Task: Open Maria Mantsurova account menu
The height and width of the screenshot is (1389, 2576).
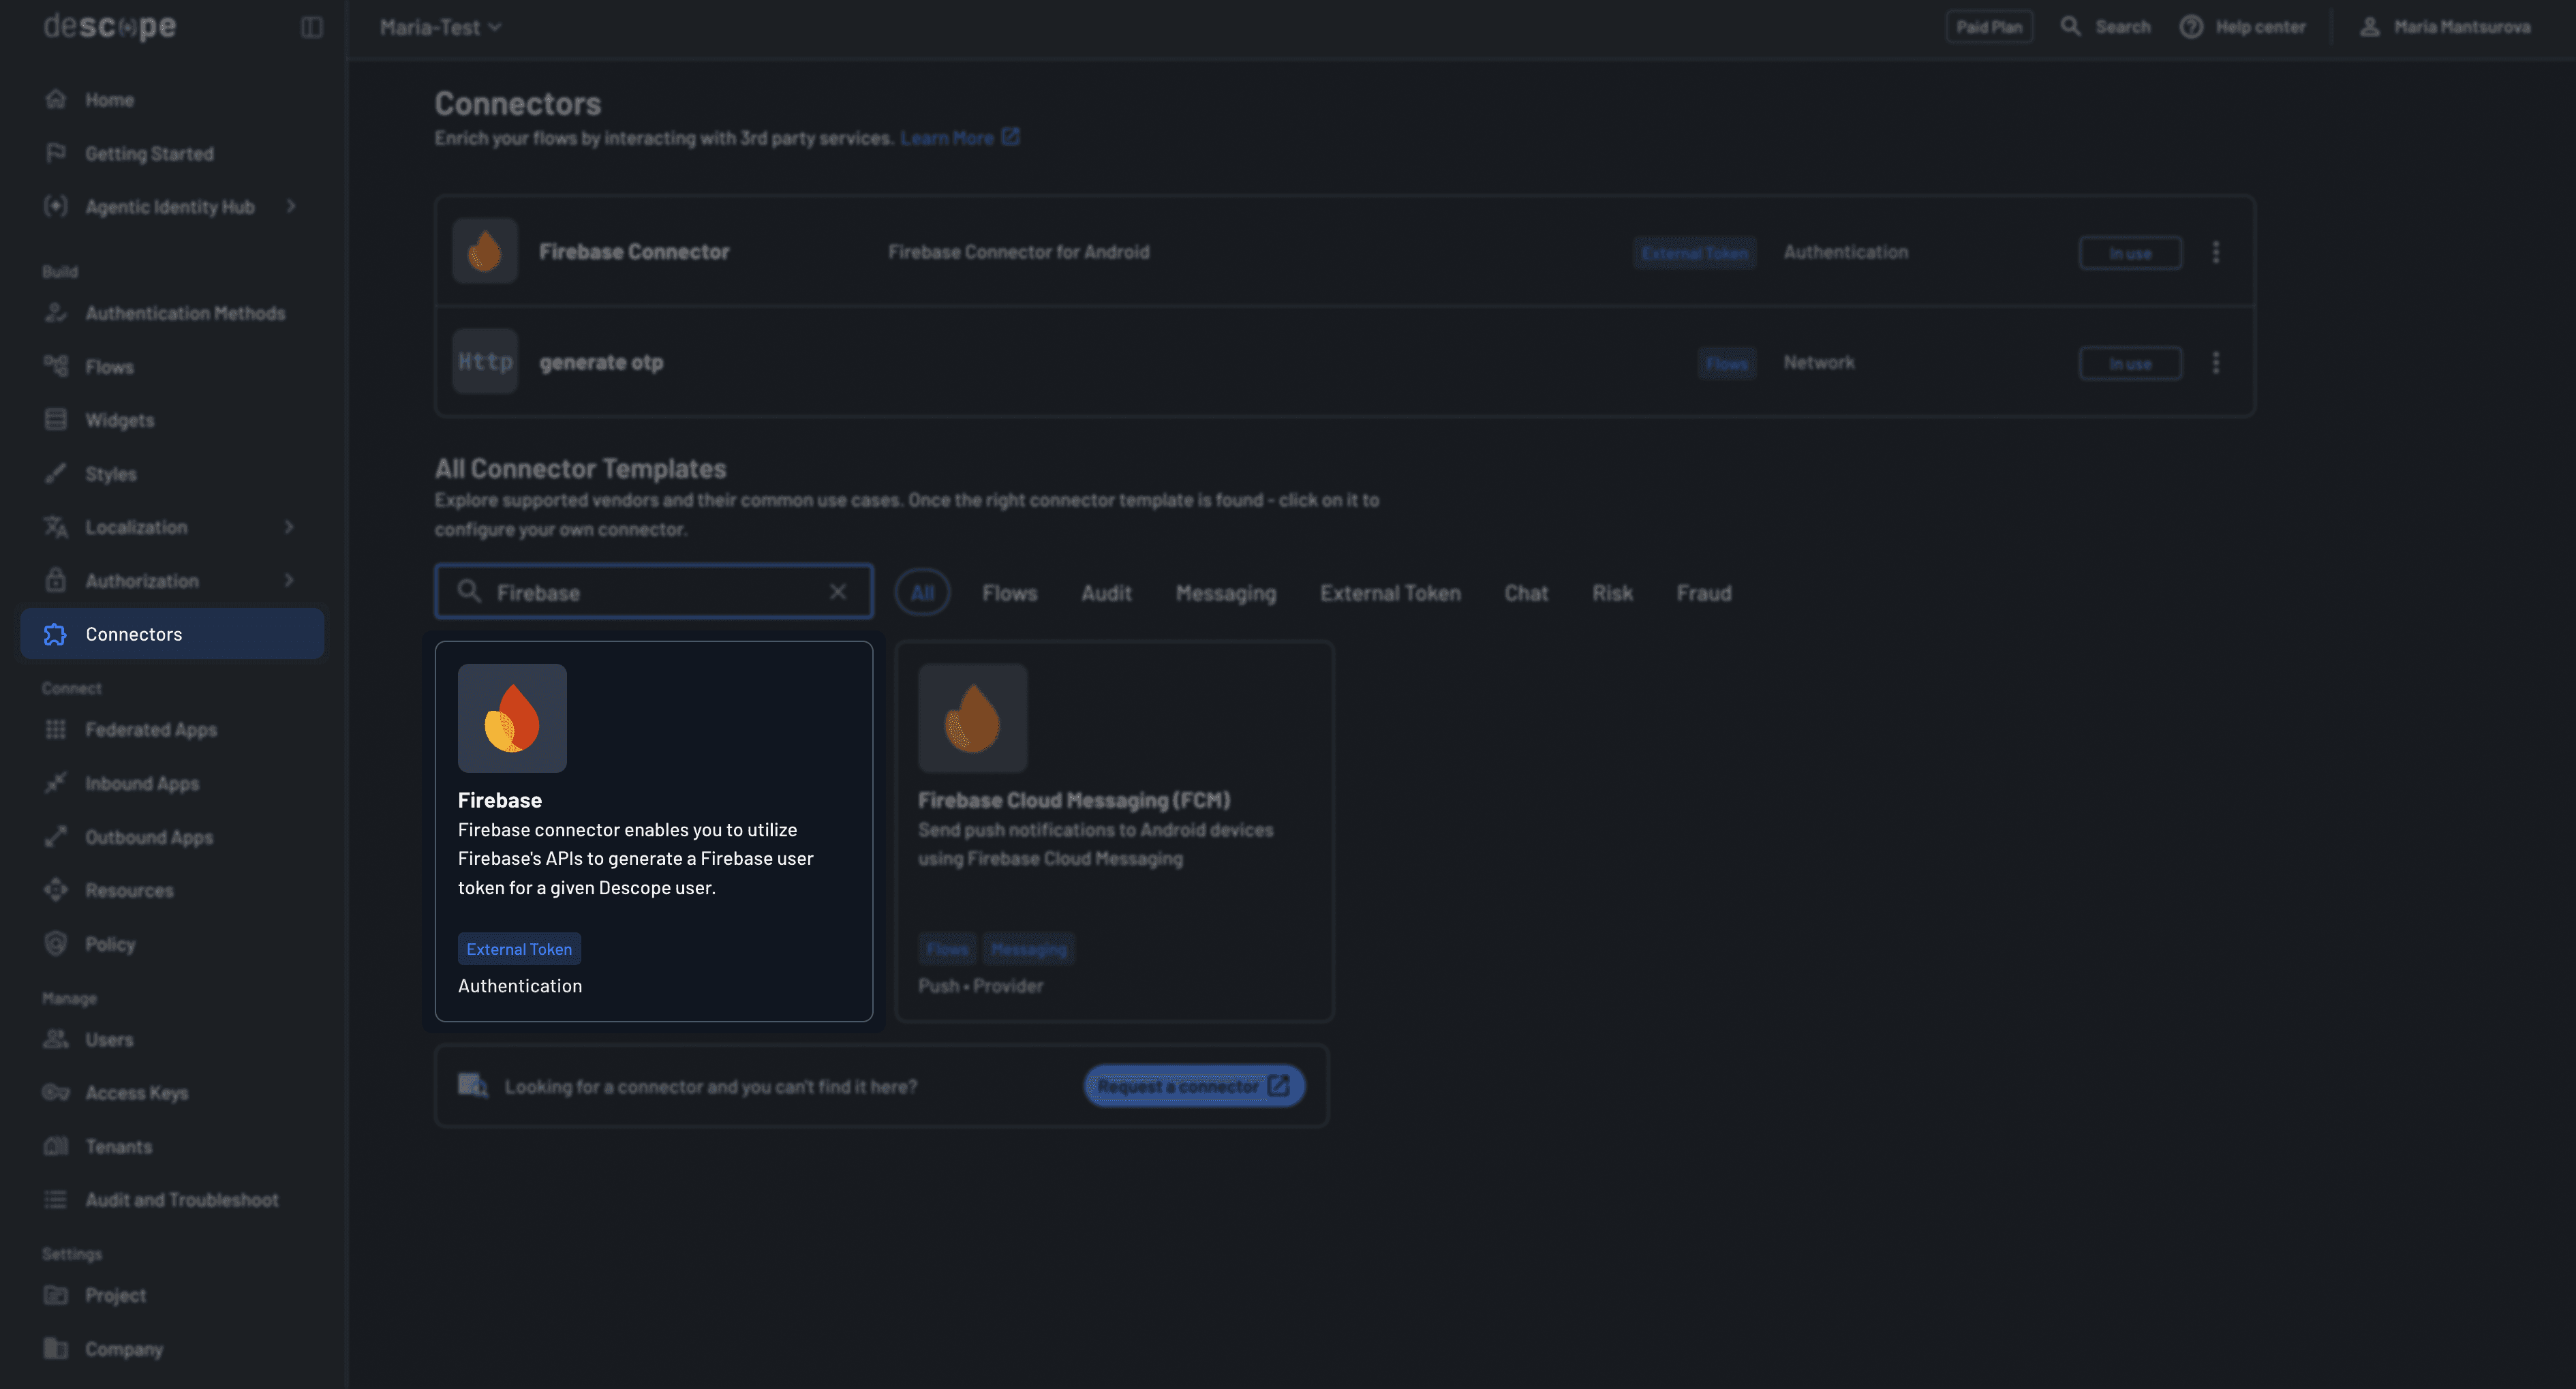Action: [2445, 27]
